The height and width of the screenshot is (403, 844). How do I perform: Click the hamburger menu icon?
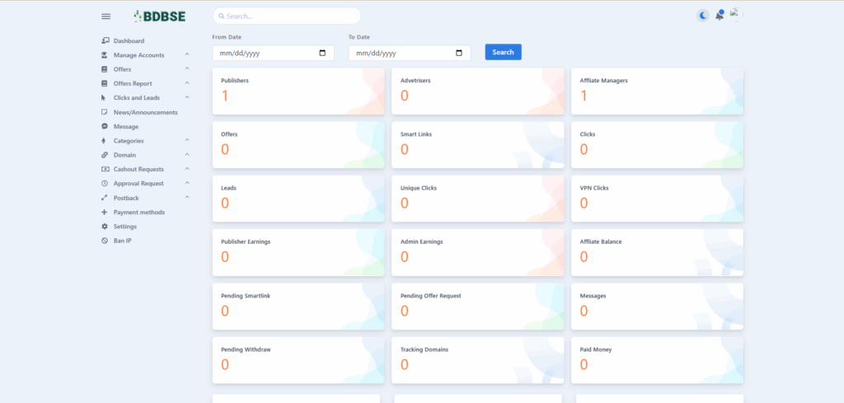point(106,16)
